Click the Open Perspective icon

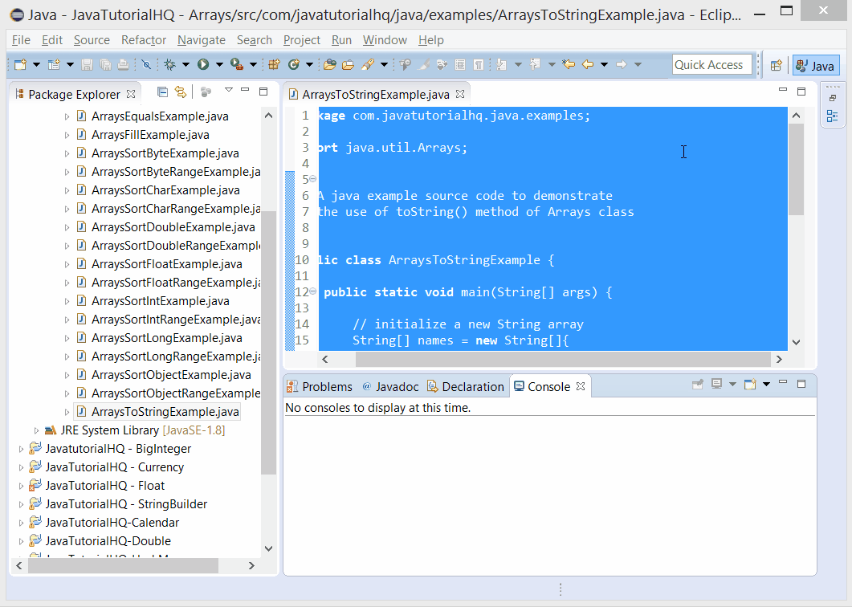[774, 64]
